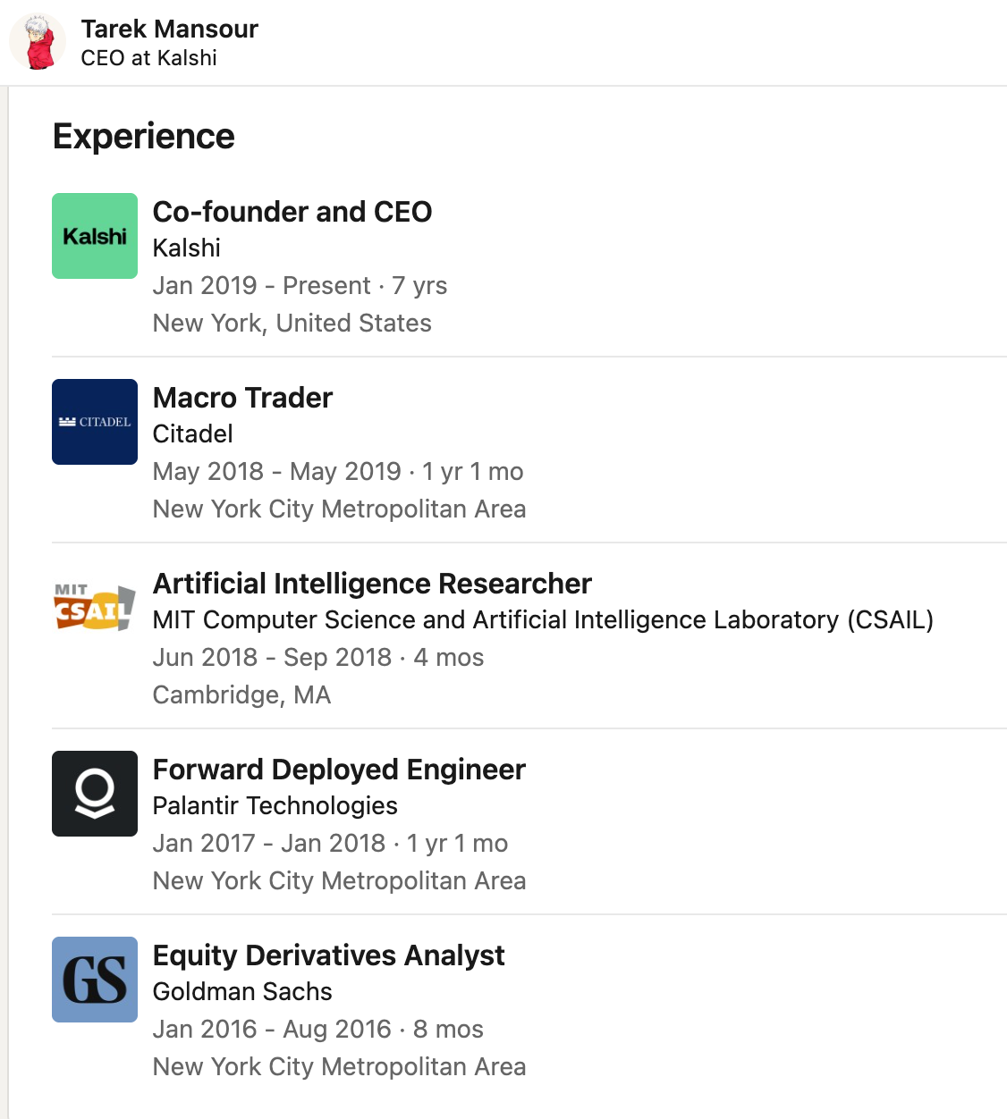Click the Forward Deployed Engineer title
The width and height of the screenshot is (1007, 1119).
(x=339, y=770)
